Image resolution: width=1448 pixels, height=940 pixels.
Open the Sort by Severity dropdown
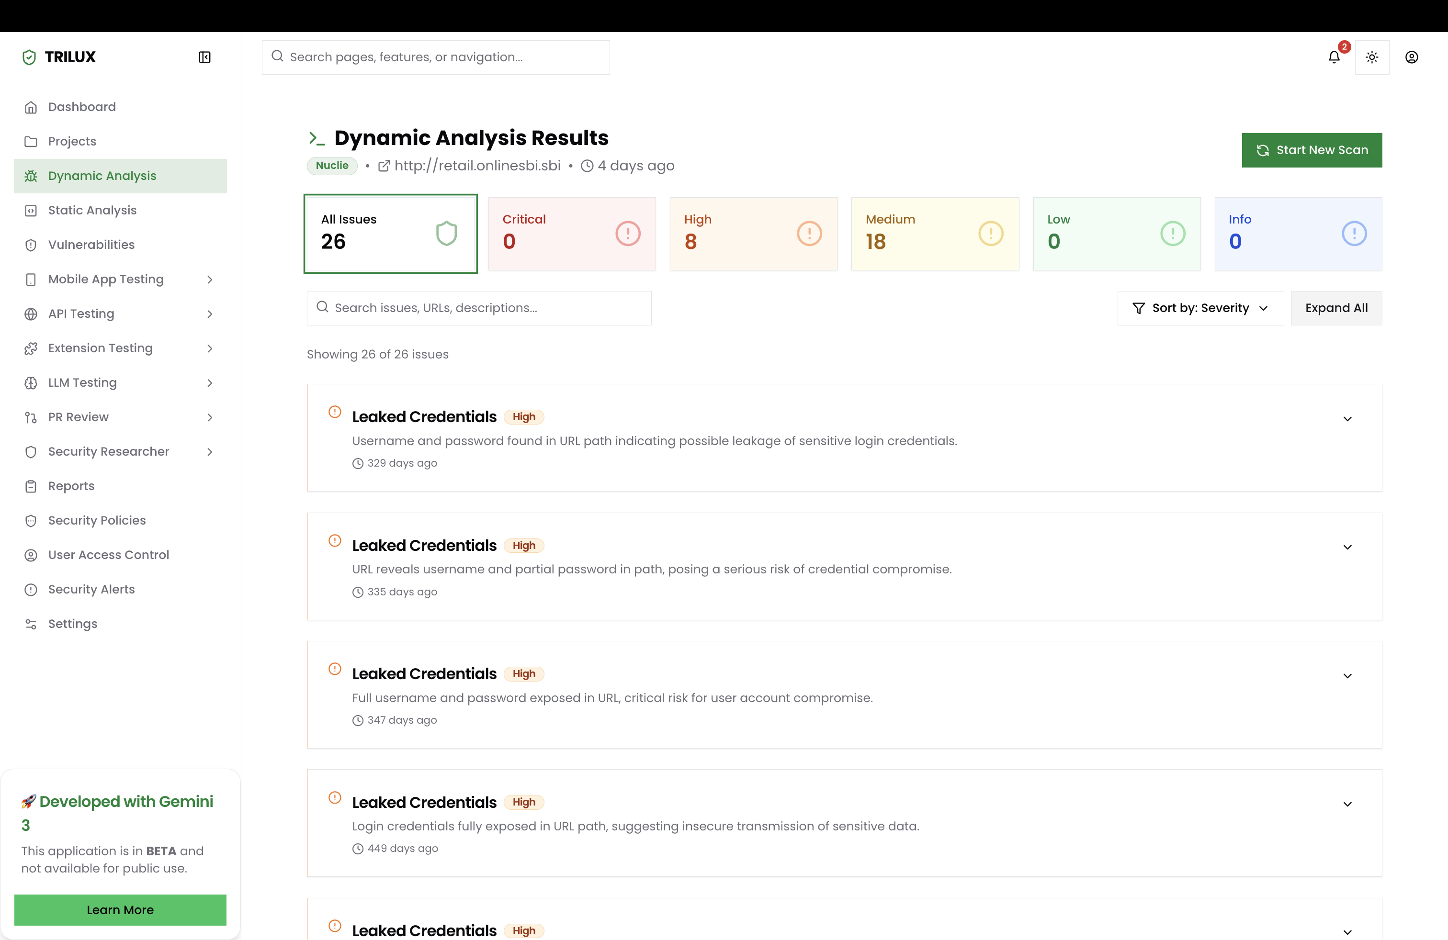click(x=1200, y=308)
